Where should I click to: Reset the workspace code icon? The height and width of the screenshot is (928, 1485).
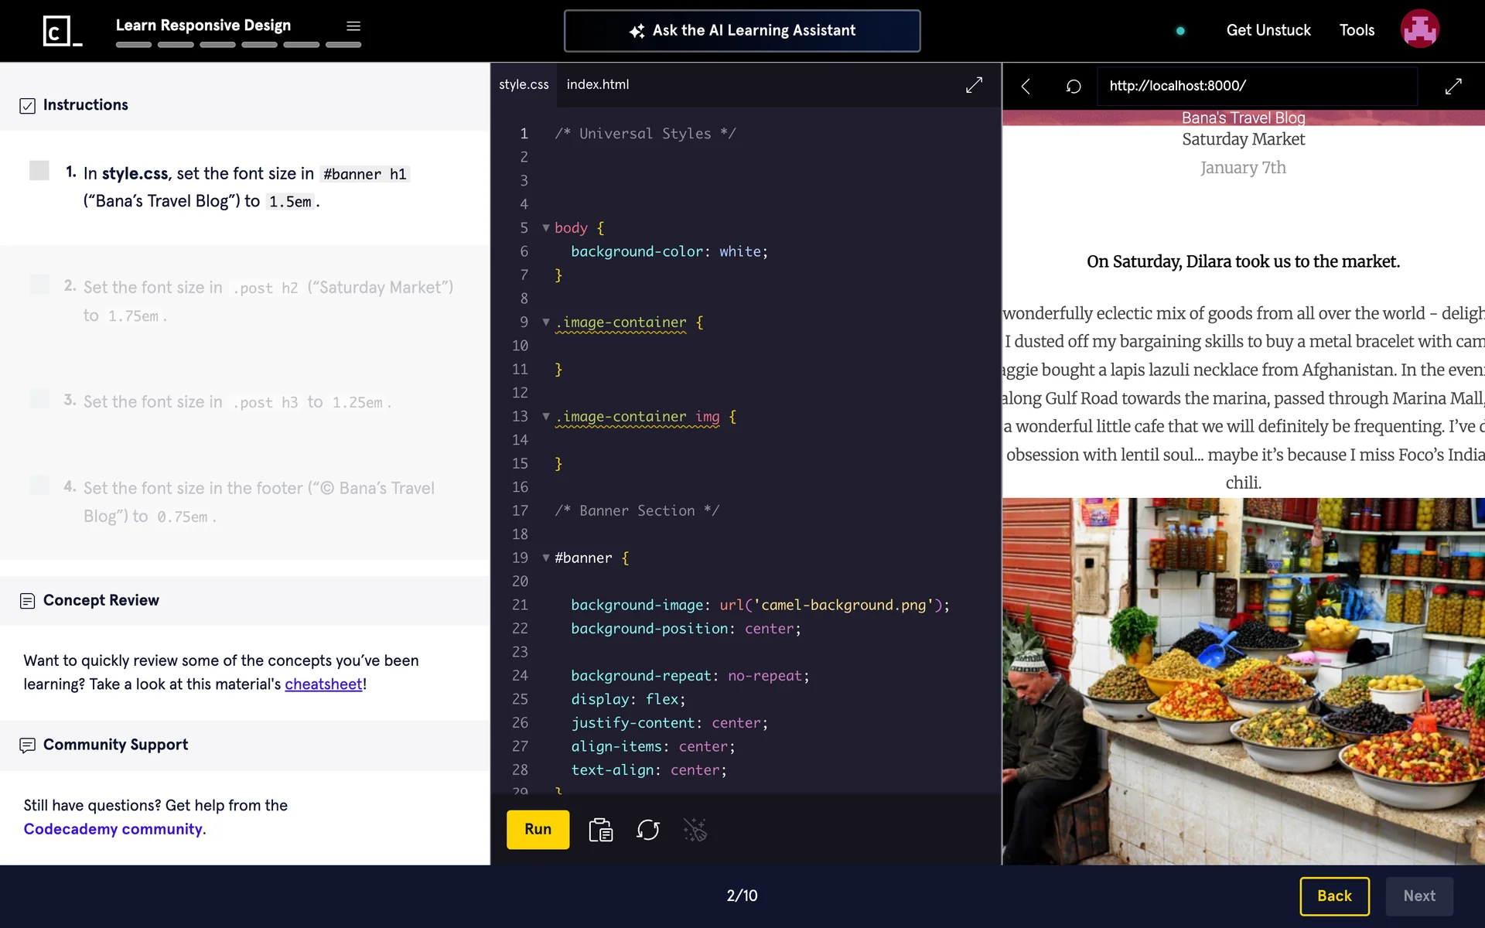(x=647, y=830)
